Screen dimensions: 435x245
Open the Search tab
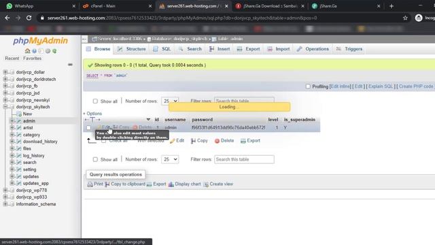(x=190, y=49)
